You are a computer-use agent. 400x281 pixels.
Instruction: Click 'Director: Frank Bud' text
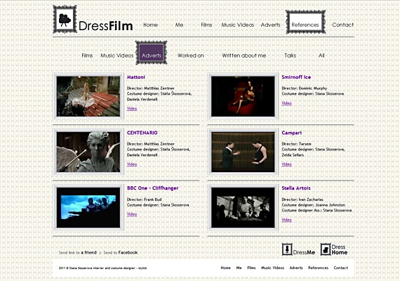[144, 200]
